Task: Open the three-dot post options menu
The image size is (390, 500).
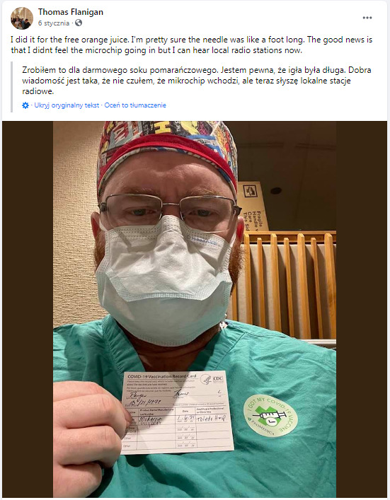Action: click(x=367, y=18)
